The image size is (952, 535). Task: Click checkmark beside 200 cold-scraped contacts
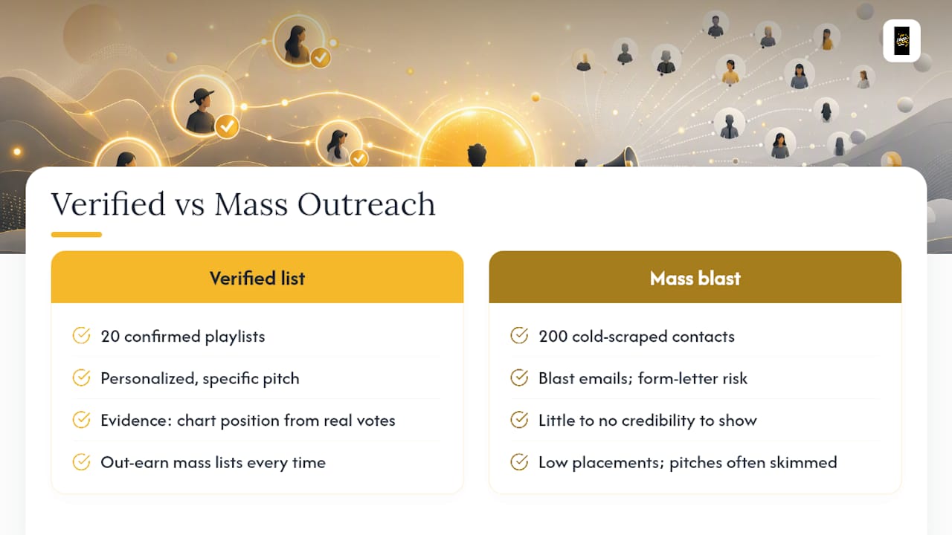[519, 336]
